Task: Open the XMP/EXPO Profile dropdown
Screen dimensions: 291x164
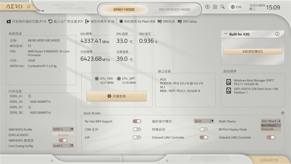Action: click(63, 129)
